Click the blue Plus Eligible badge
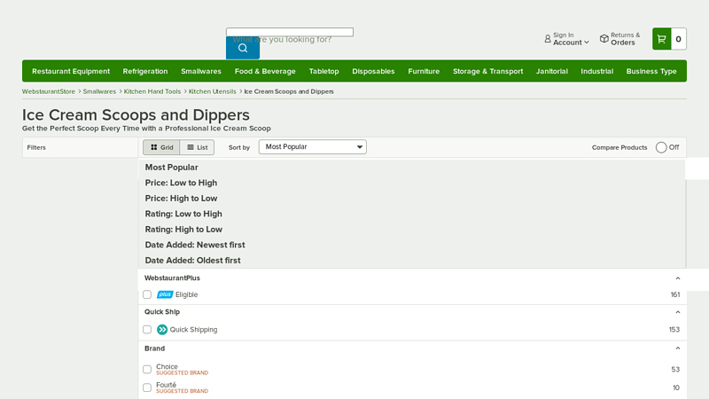The height and width of the screenshot is (399, 709). pos(165,294)
